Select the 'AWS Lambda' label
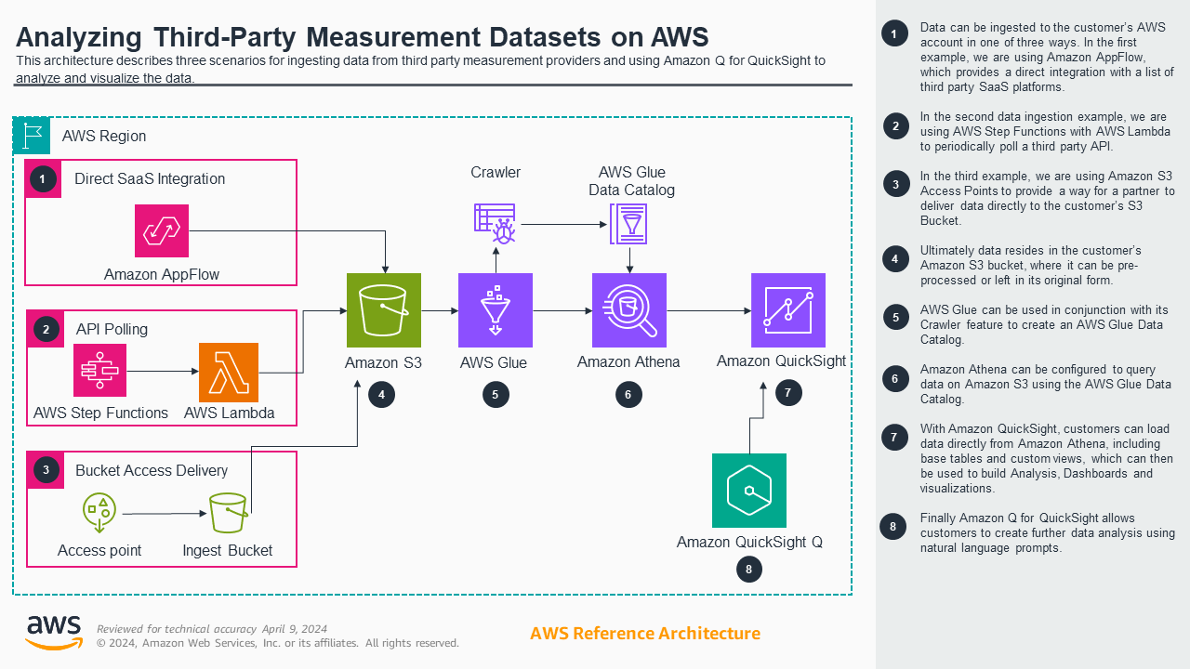 click(x=229, y=413)
